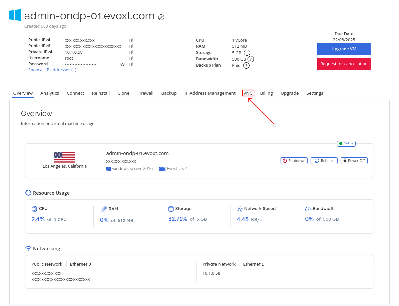
Task: Switch to the Firewall tab
Action: click(145, 93)
